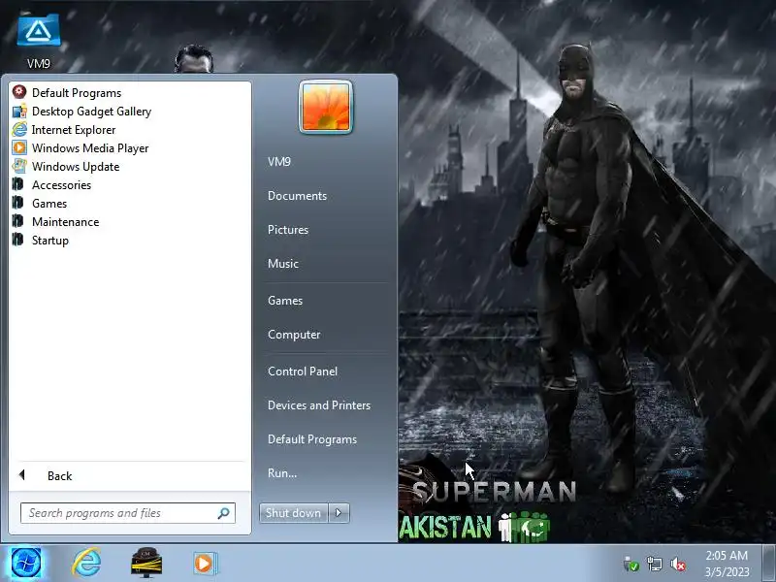Launch Internet Explorer from the taskbar
The width and height of the screenshot is (776, 582).
pyautogui.click(x=86, y=563)
